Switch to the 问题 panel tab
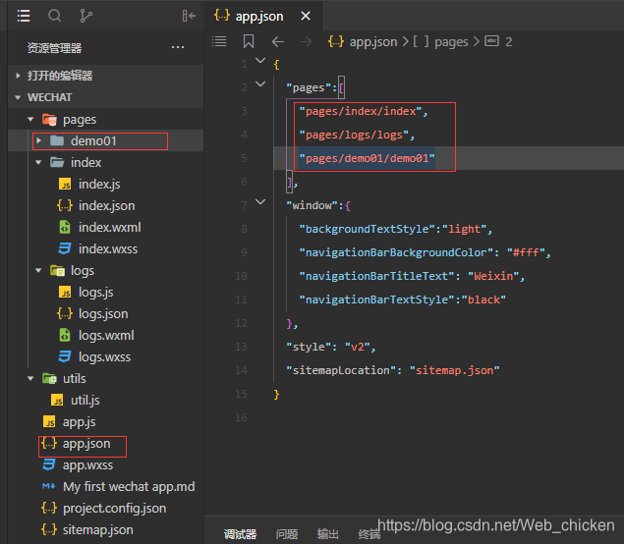This screenshot has height=544, width=624. (287, 534)
